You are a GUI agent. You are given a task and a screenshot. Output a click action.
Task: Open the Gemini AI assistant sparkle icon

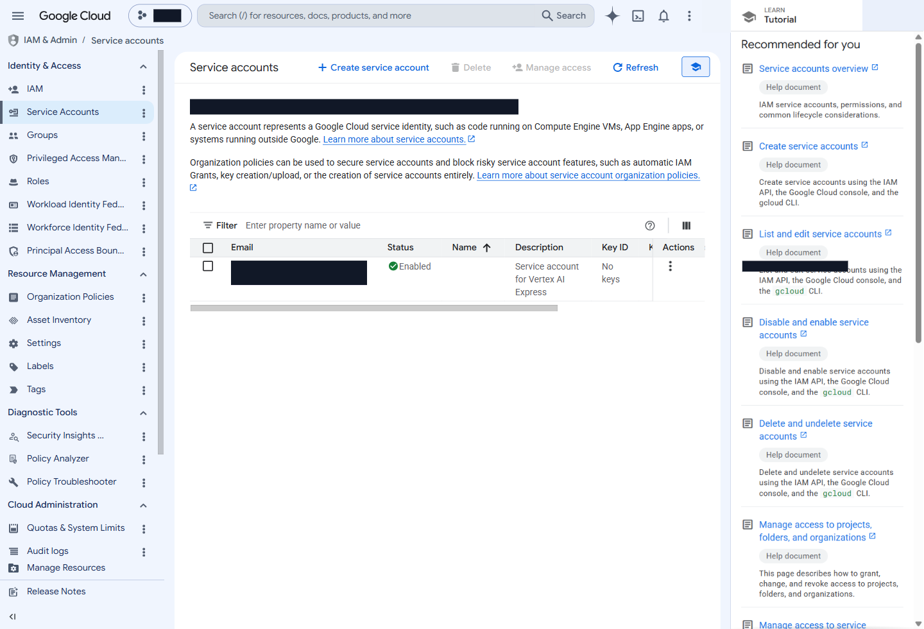pyautogui.click(x=612, y=16)
